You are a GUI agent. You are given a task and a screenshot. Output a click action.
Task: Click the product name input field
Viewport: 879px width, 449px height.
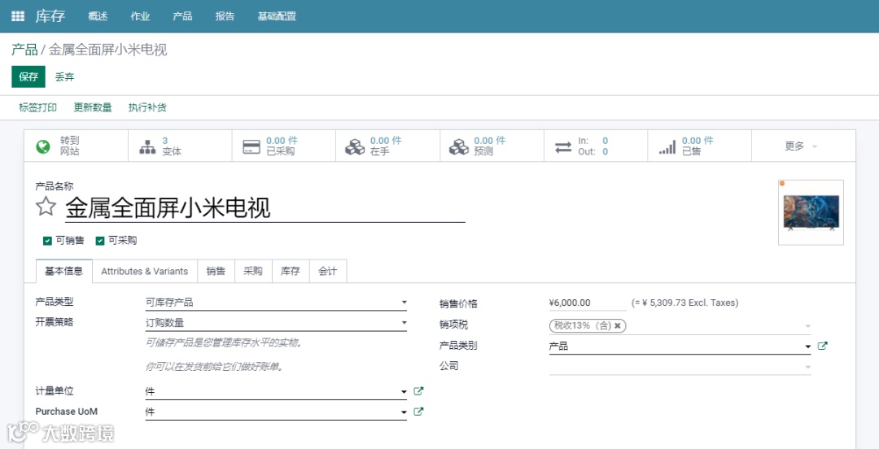[265, 208]
